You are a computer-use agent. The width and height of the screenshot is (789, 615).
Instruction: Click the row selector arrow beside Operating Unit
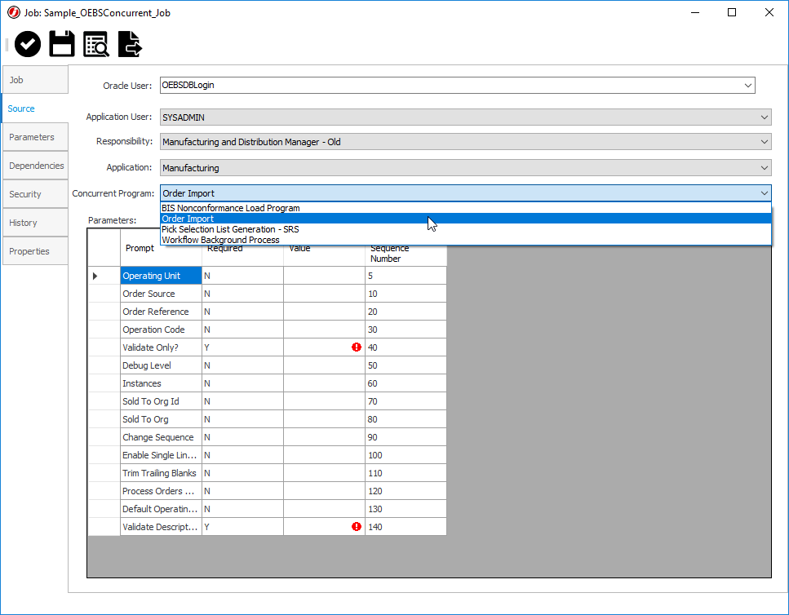tap(95, 276)
